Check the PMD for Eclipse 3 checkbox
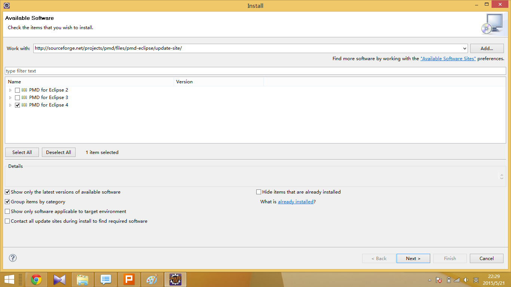This screenshot has width=511, height=287. (x=17, y=98)
